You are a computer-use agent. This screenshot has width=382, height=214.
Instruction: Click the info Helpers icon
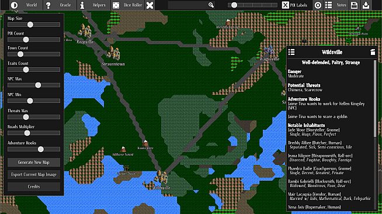pyautogui.click(x=82, y=5)
